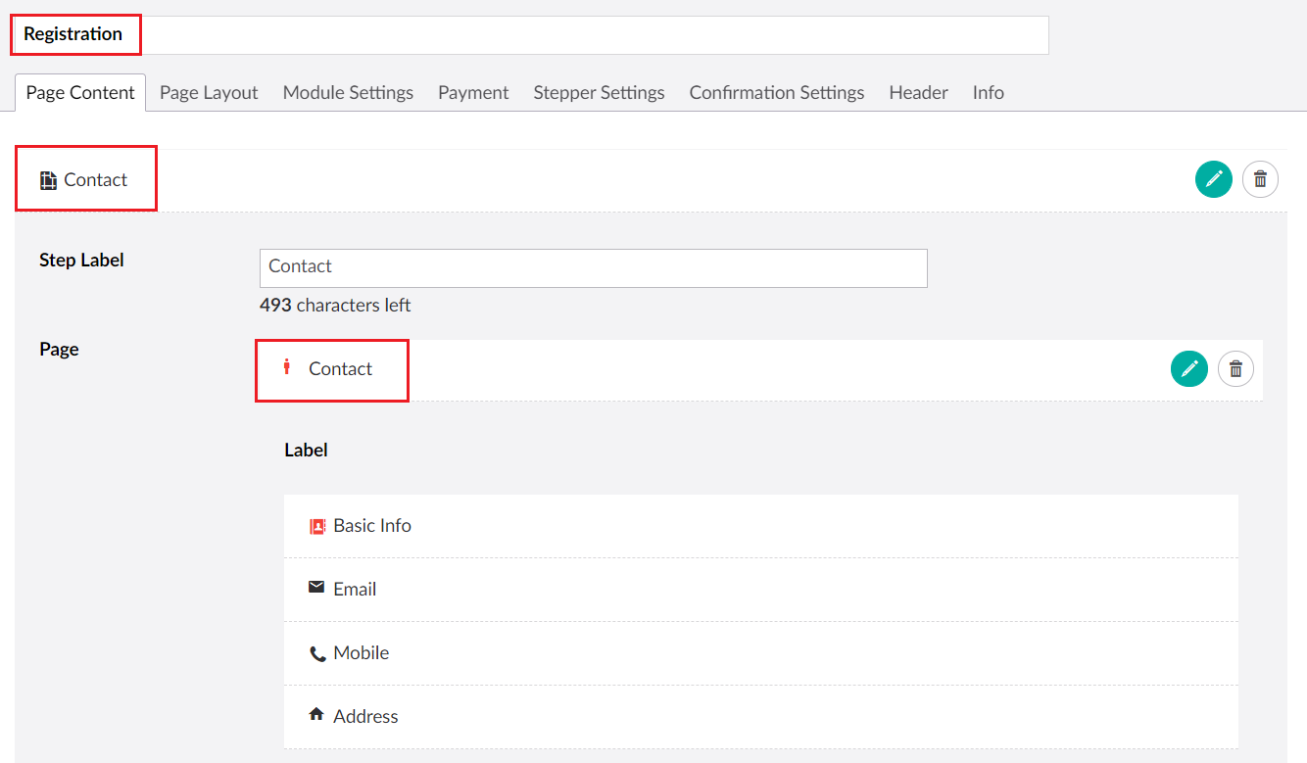
Task: Open the Module Settings tab
Action: point(348,93)
